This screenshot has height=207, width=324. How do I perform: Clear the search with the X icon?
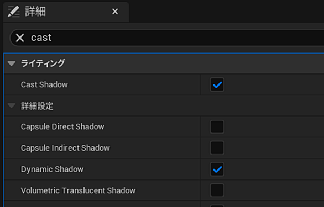[20, 38]
